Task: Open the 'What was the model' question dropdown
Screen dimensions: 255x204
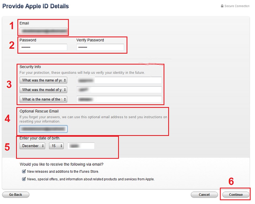Action: (x=43, y=90)
